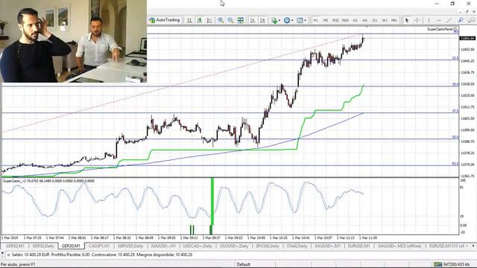Viewport: 477px width, 268px height.
Task: Click the clock periods icon
Action: pyautogui.click(x=287, y=20)
